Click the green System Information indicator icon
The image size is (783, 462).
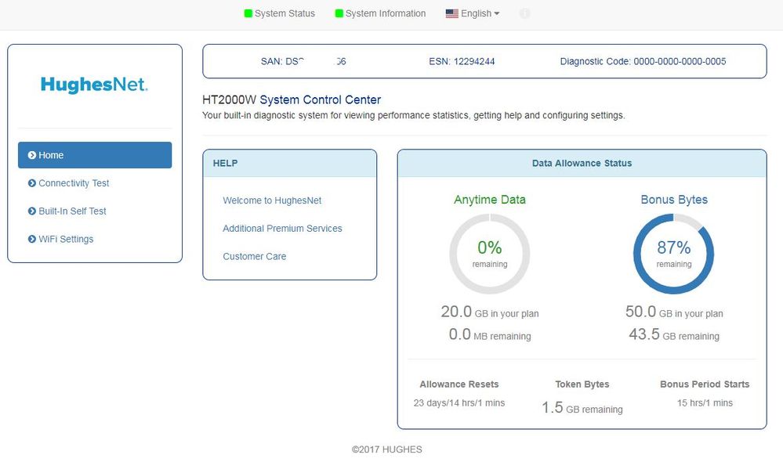tap(339, 13)
